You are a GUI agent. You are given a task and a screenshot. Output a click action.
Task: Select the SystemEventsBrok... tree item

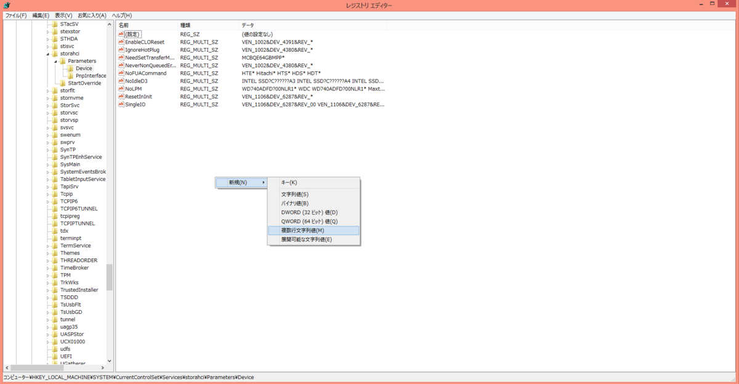coord(83,172)
